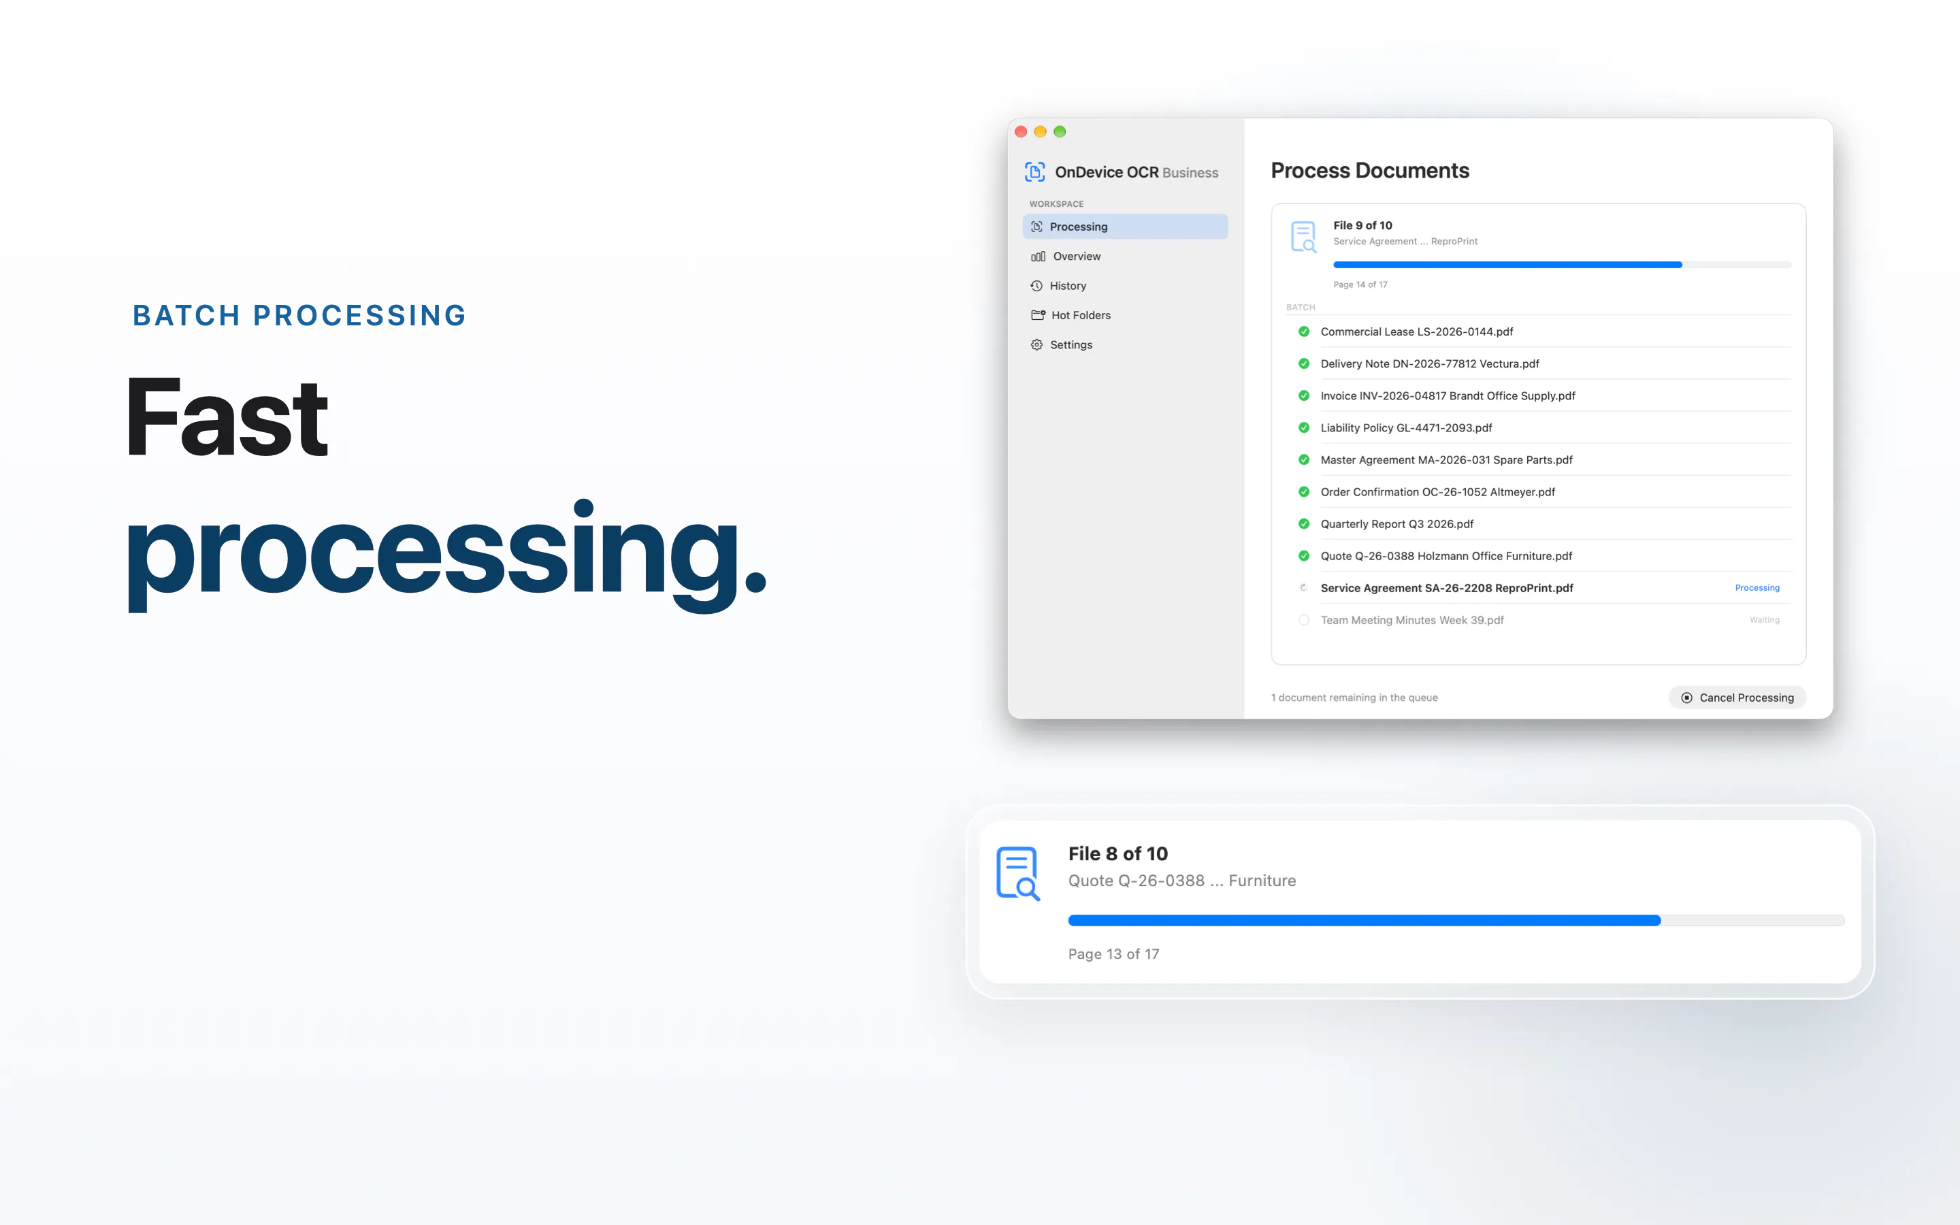Go to History in the sidebar
Viewport: 1960px width, 1225px height.
(x=1125, y=286)
